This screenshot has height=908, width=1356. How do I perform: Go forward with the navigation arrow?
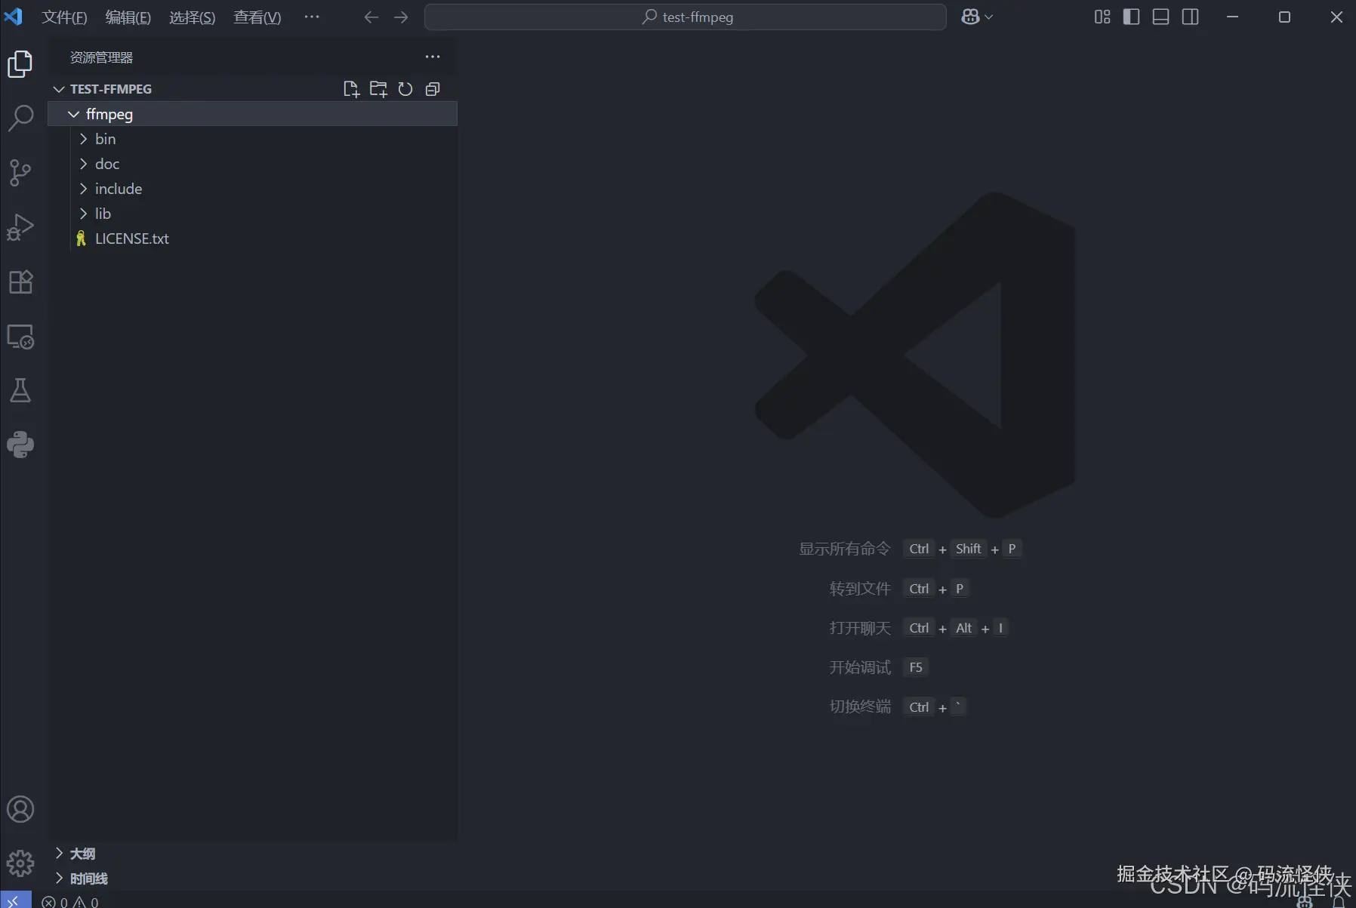point(401,17)
